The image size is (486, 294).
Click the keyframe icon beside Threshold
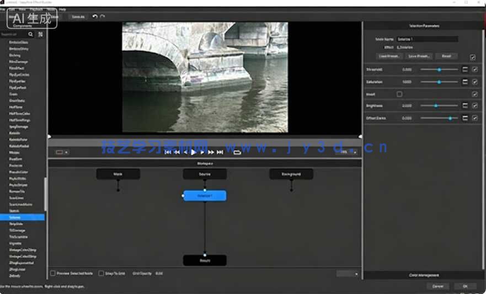(465, 70)
